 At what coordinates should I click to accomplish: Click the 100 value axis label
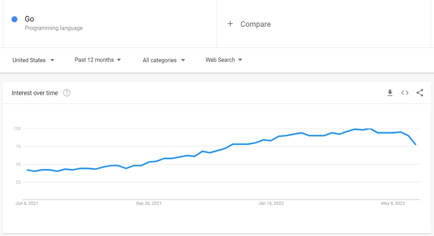(x=17, y=129)
